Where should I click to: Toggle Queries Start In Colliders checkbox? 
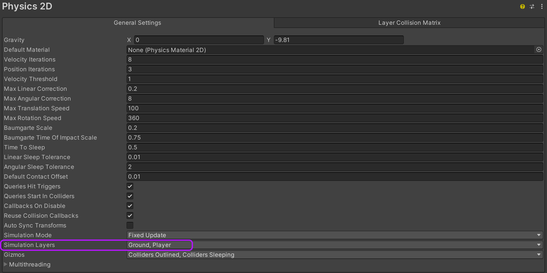[x=130, y=196]
